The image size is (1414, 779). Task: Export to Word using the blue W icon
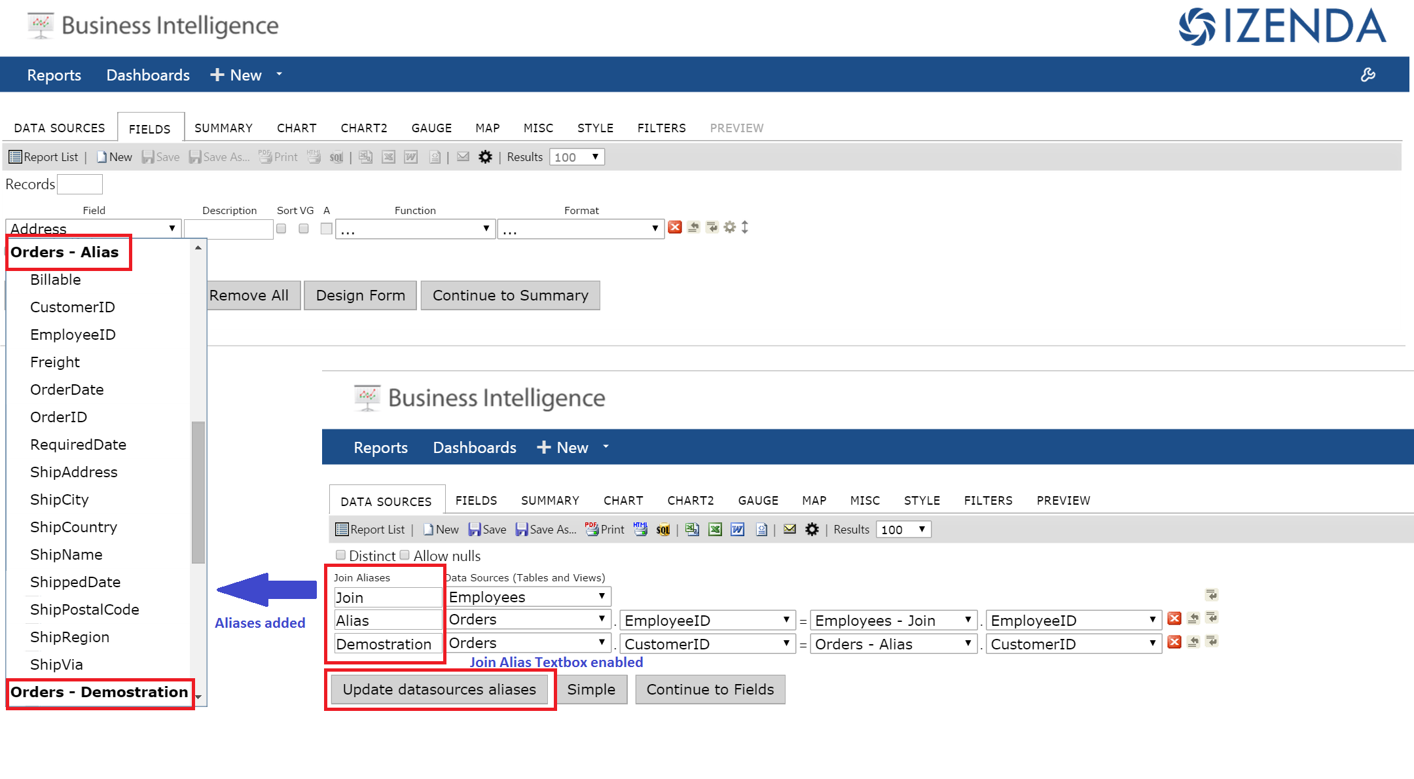(x=738, y=529)
